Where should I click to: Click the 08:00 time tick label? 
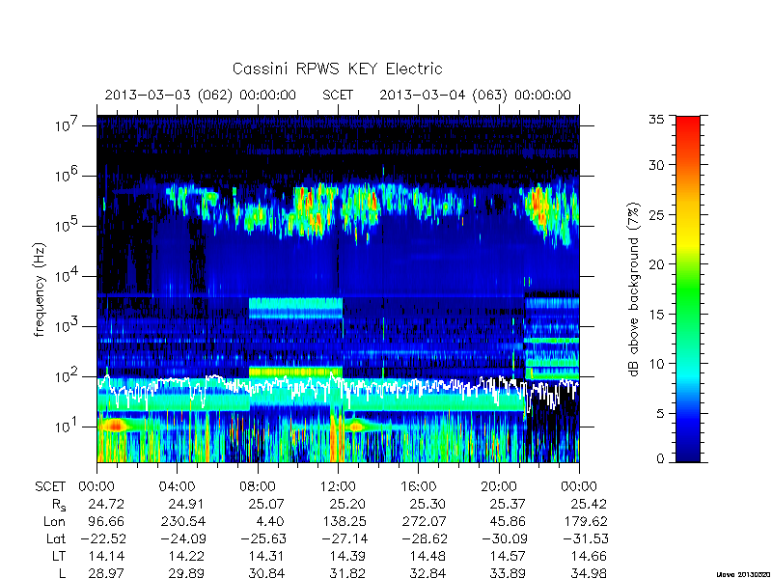click(x=258, y=487)
